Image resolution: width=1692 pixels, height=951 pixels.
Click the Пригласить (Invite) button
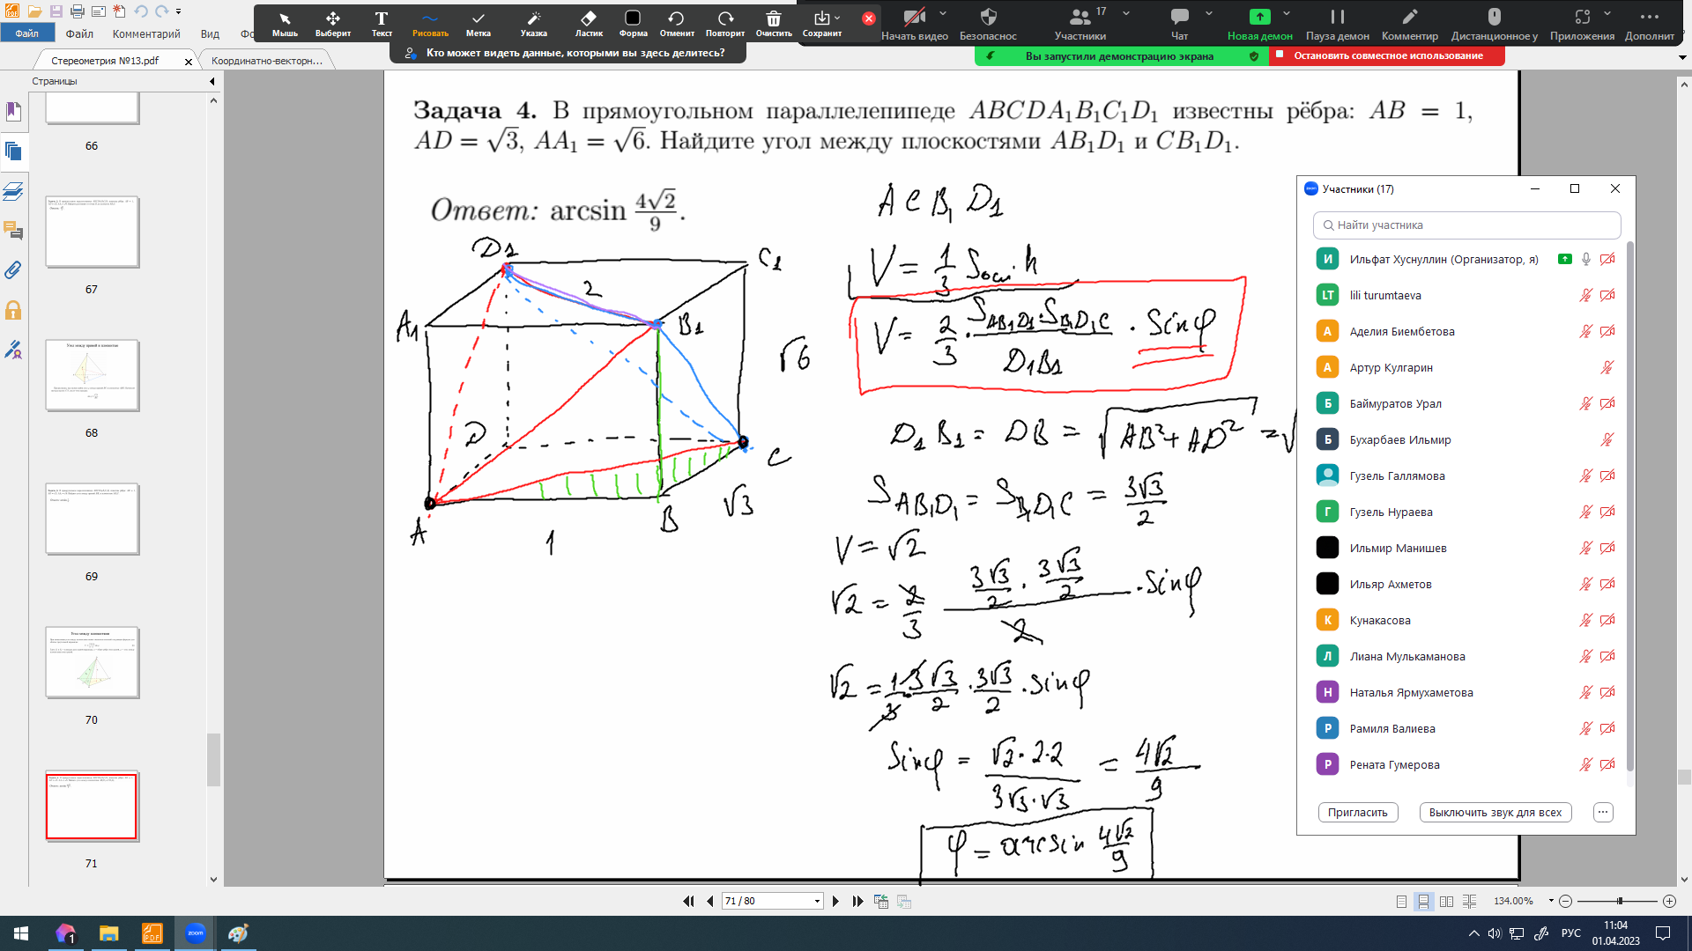pos(1357,812)
